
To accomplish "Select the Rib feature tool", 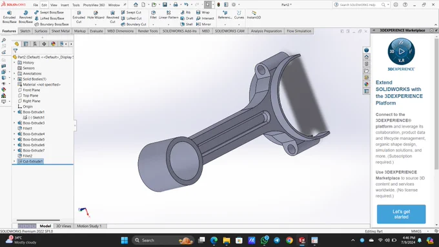I will coord(186,12).
